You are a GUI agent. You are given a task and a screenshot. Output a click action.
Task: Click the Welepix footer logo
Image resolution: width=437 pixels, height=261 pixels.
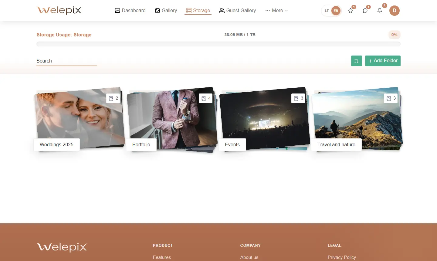click(x=62, y=247)
